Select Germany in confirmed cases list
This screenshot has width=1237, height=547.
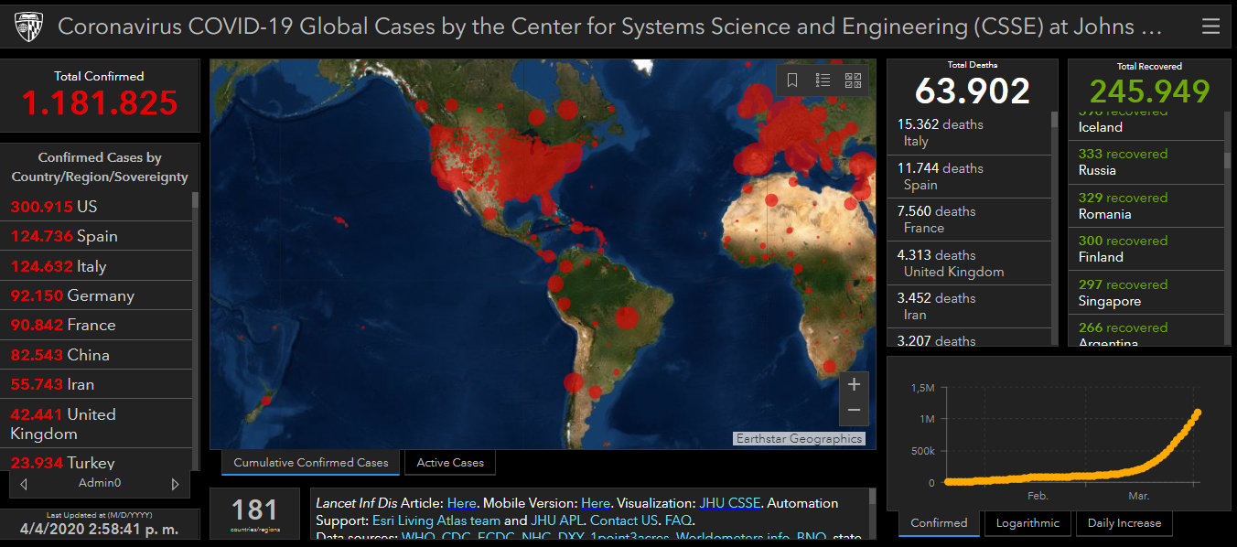[x=96, y=295]
